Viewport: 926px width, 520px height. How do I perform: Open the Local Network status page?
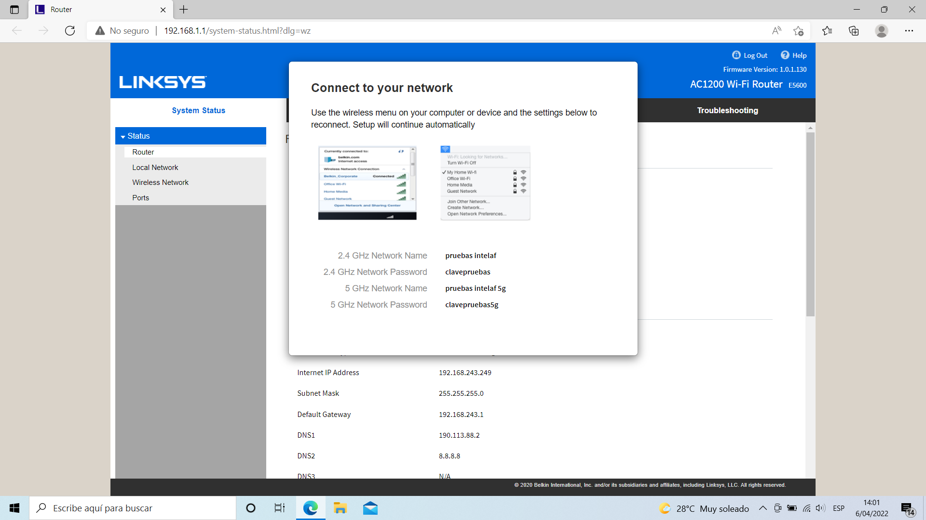click(x=155, y=167)
